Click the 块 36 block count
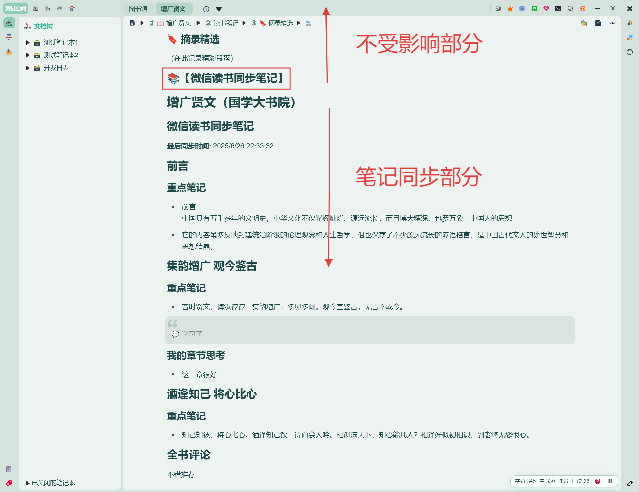The width and height of the screenshot is (639, 492). [x=583, y=481]
